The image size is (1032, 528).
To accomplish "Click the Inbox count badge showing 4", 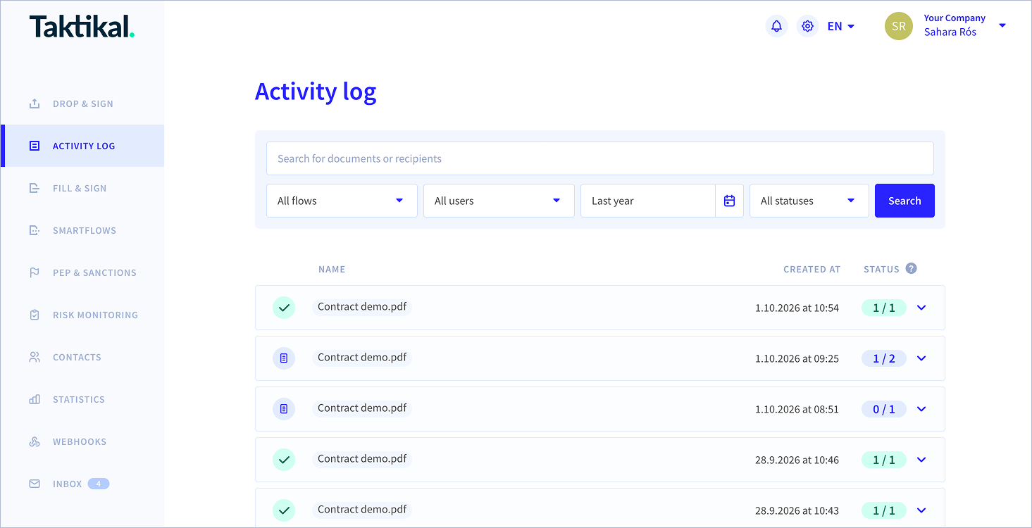I will coord(99,484).
